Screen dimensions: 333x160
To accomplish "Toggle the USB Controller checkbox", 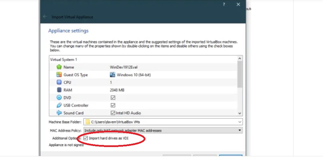I will tap(113, 105).
